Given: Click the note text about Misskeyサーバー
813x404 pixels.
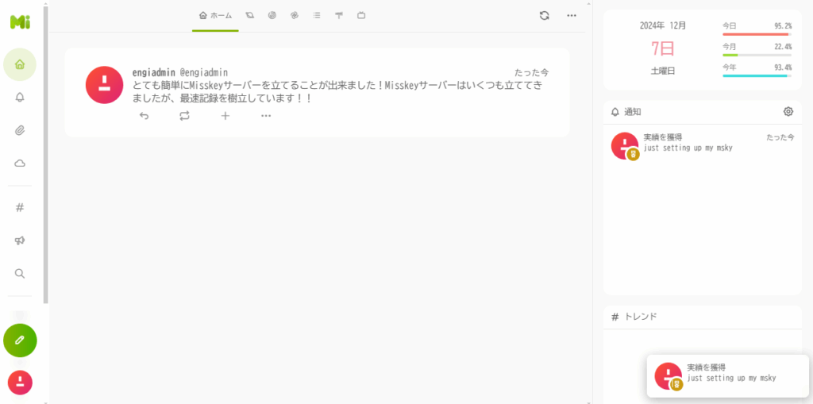Looking at the screenshot, I should coord(337,91).
